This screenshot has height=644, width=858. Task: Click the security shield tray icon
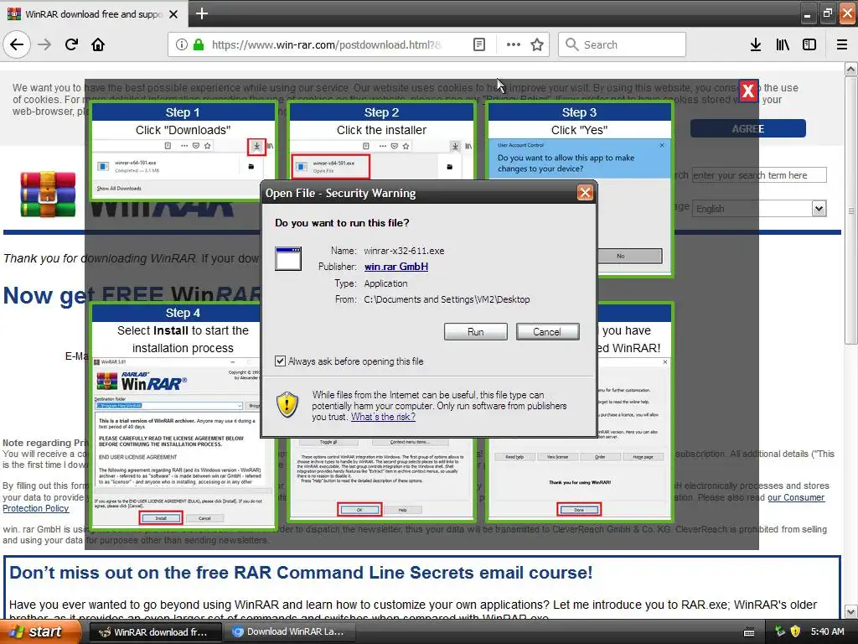tap(796, 631)
